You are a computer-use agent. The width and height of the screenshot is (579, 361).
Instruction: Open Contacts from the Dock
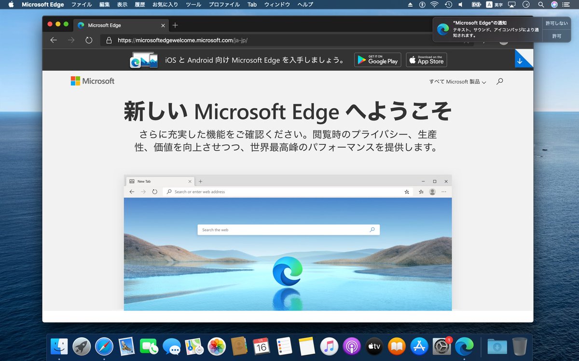coord(239,346)
